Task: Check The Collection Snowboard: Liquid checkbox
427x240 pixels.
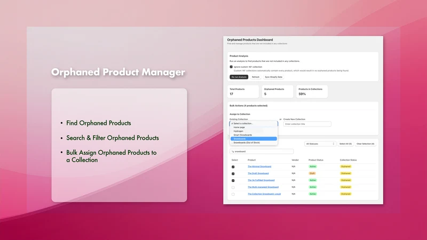Action: point(233,194)
